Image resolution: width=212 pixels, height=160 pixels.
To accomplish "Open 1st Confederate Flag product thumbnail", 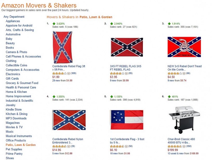I will [x=127, y=120].
